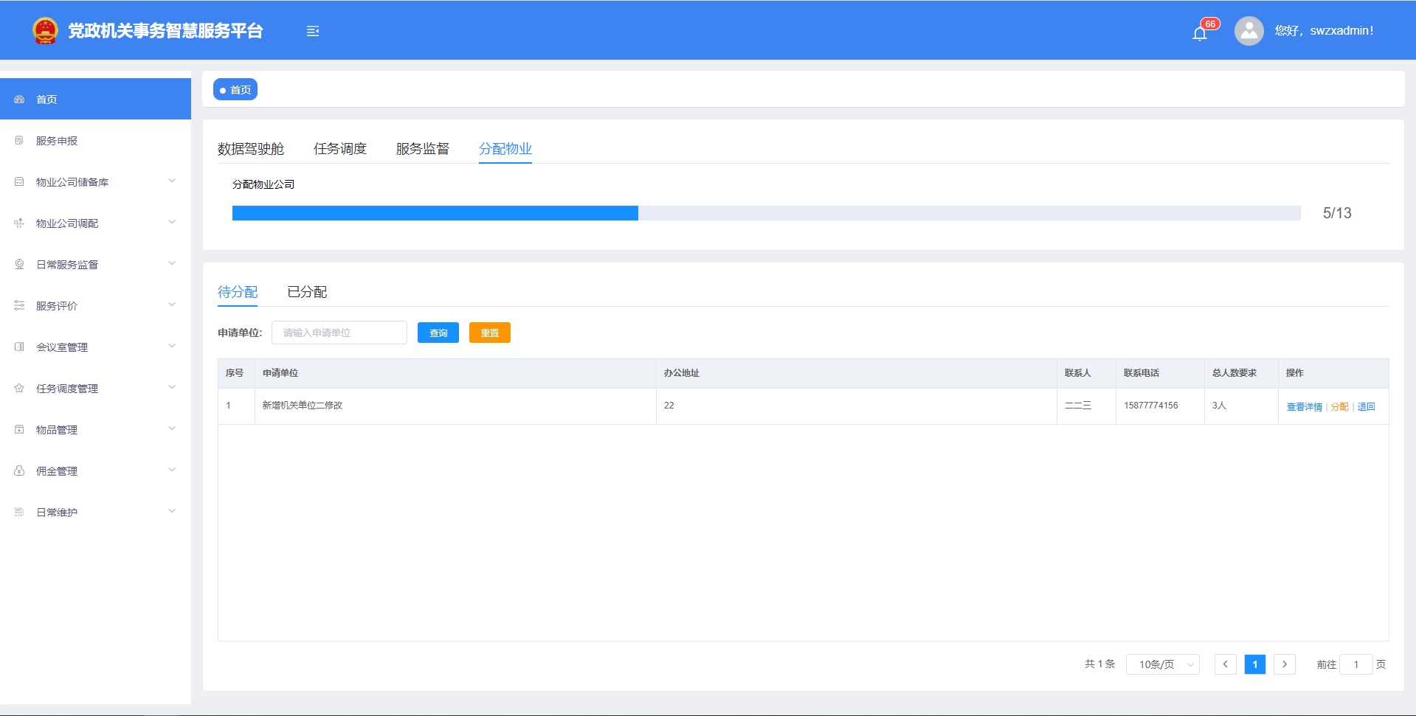Click the 佣金管理 sidebar icon
Viewport: 1416px width, 716px height.
coord(19,471)
